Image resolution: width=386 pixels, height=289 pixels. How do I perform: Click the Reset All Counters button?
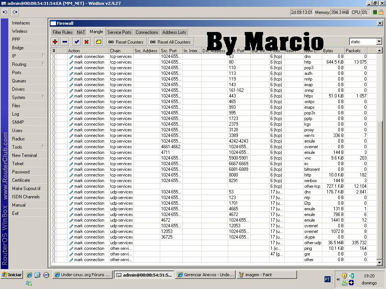click(x=171, y=42)
